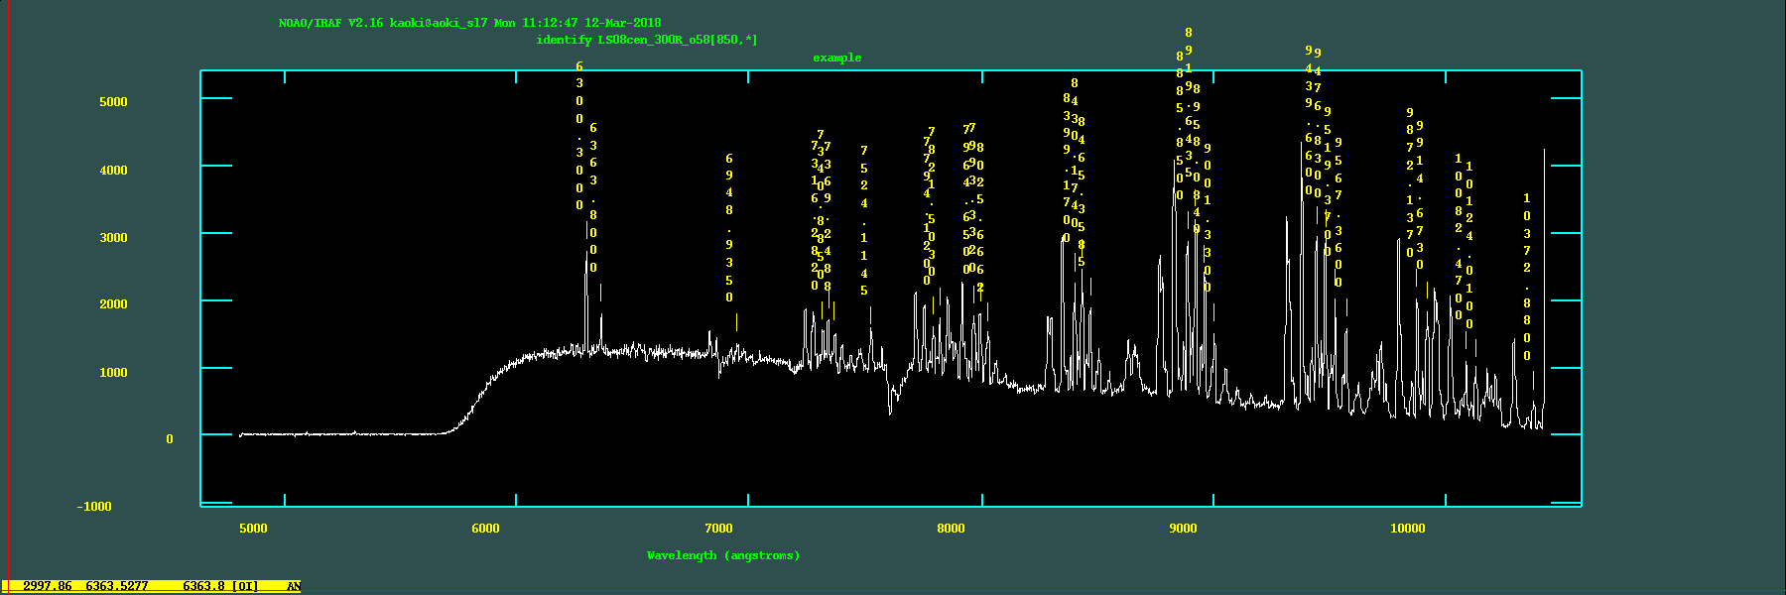Click the 6363.5277 fitted wavelength in status line
Image resolution: width=1786 pixels, height=595 pixels.
pyautogui.click(x=117, y=586)
